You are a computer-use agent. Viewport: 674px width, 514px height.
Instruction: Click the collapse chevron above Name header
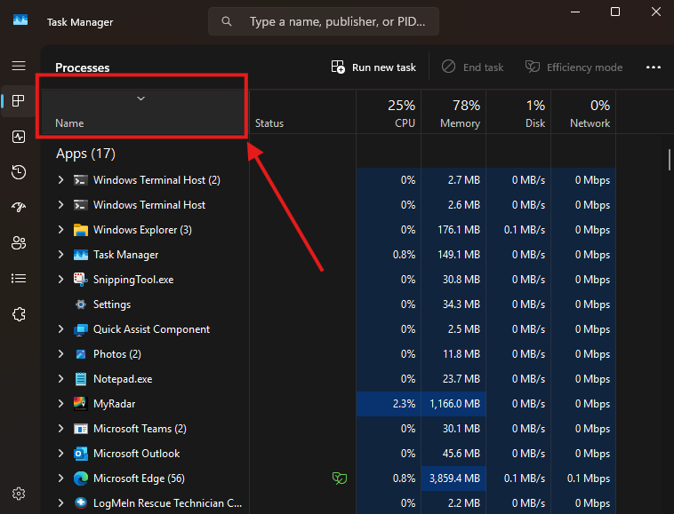click(140, 99)
